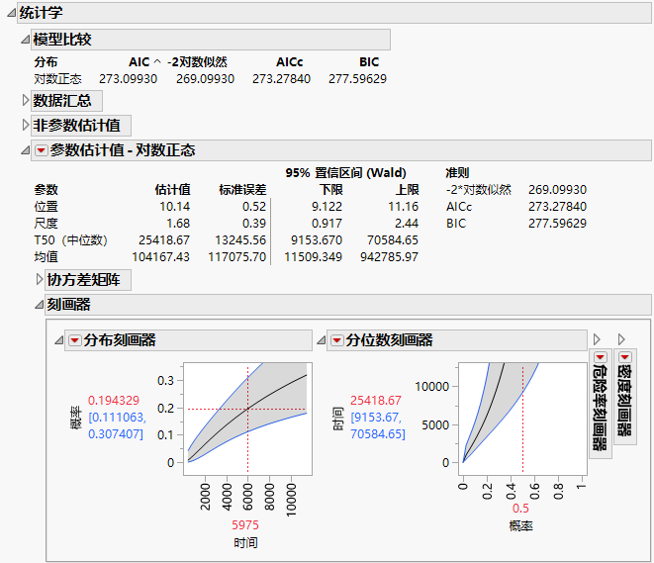Click the 尺度 parameter row label
The width and height of the screenshot is (654, 563).
tap(46, 223)
